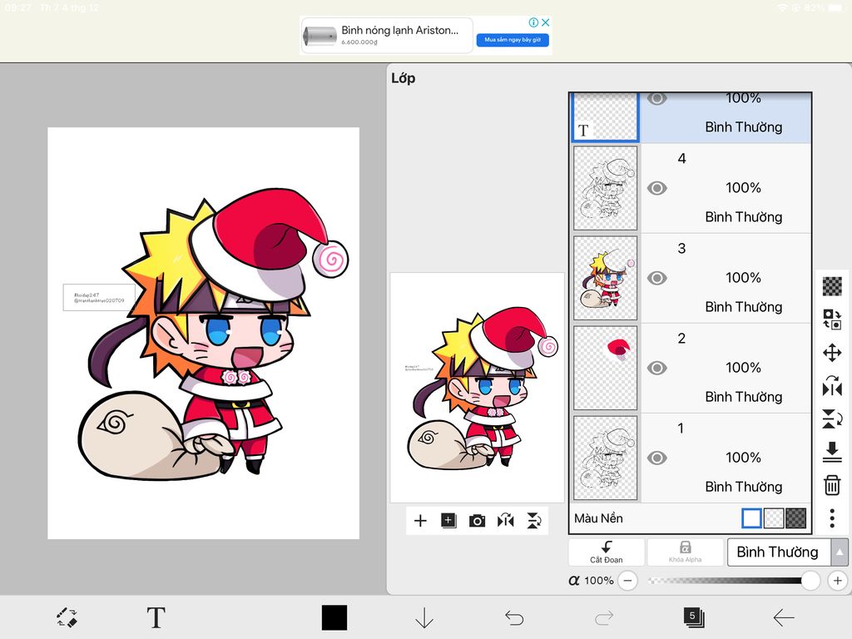Viewport: 852px width, 639px height.
Task: Tap layer 3 100% opacity value
Action: point(743,278)
